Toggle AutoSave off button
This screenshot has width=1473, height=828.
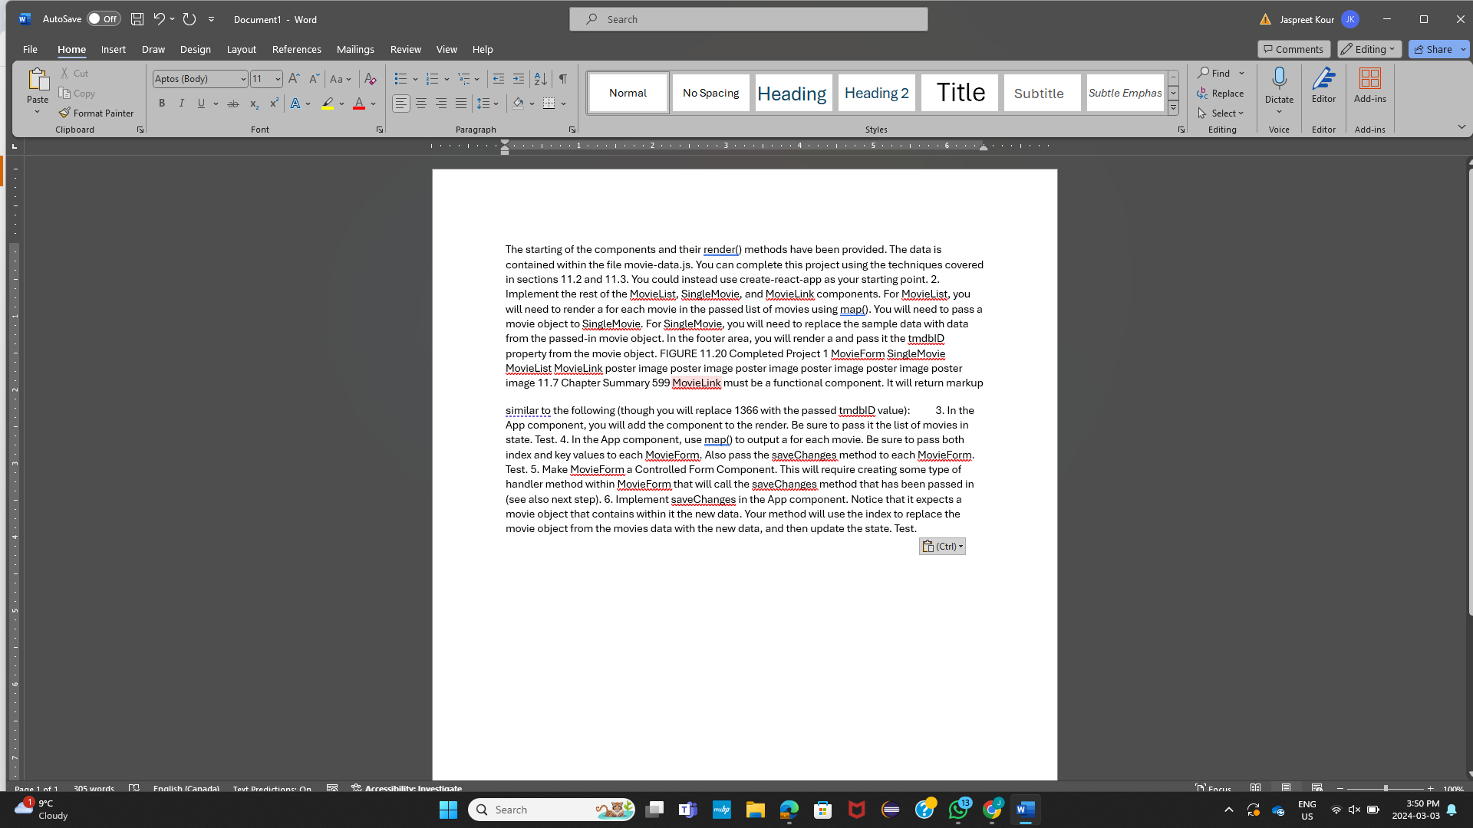pyautogui.click(x=102, y=18)
